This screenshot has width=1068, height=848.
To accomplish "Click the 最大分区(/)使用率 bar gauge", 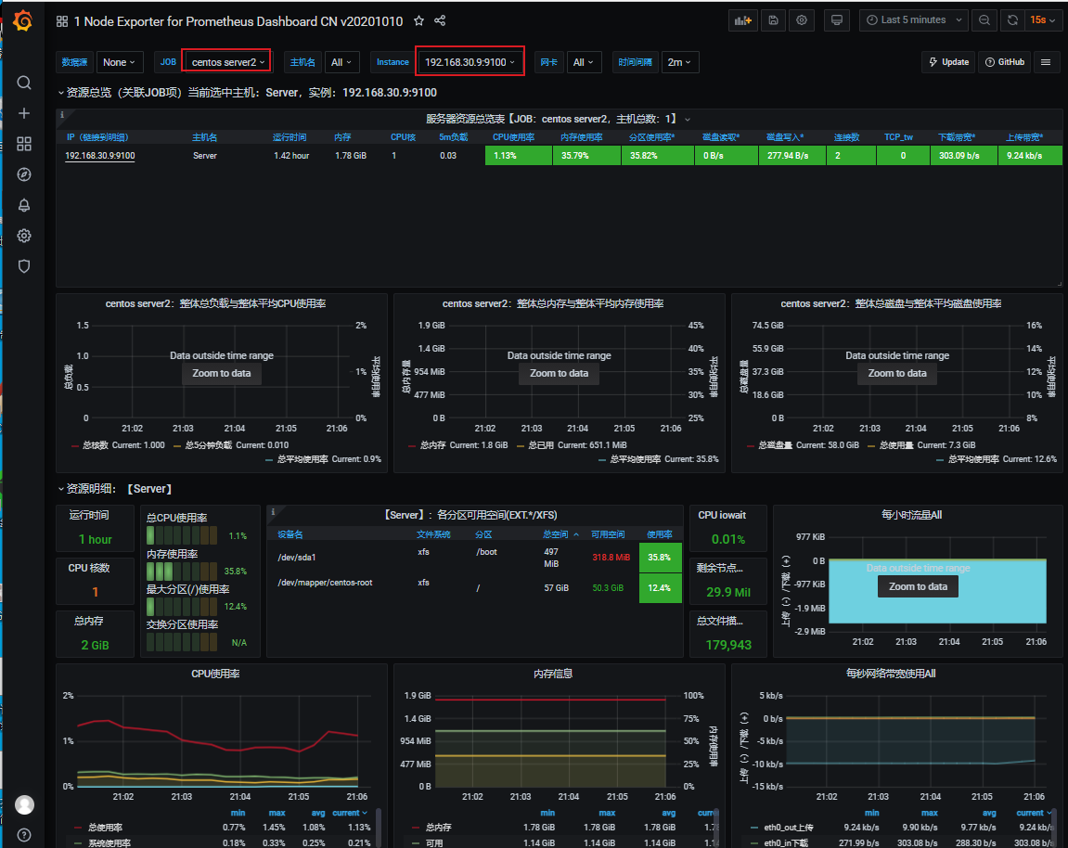I will [x=181, y=606].
